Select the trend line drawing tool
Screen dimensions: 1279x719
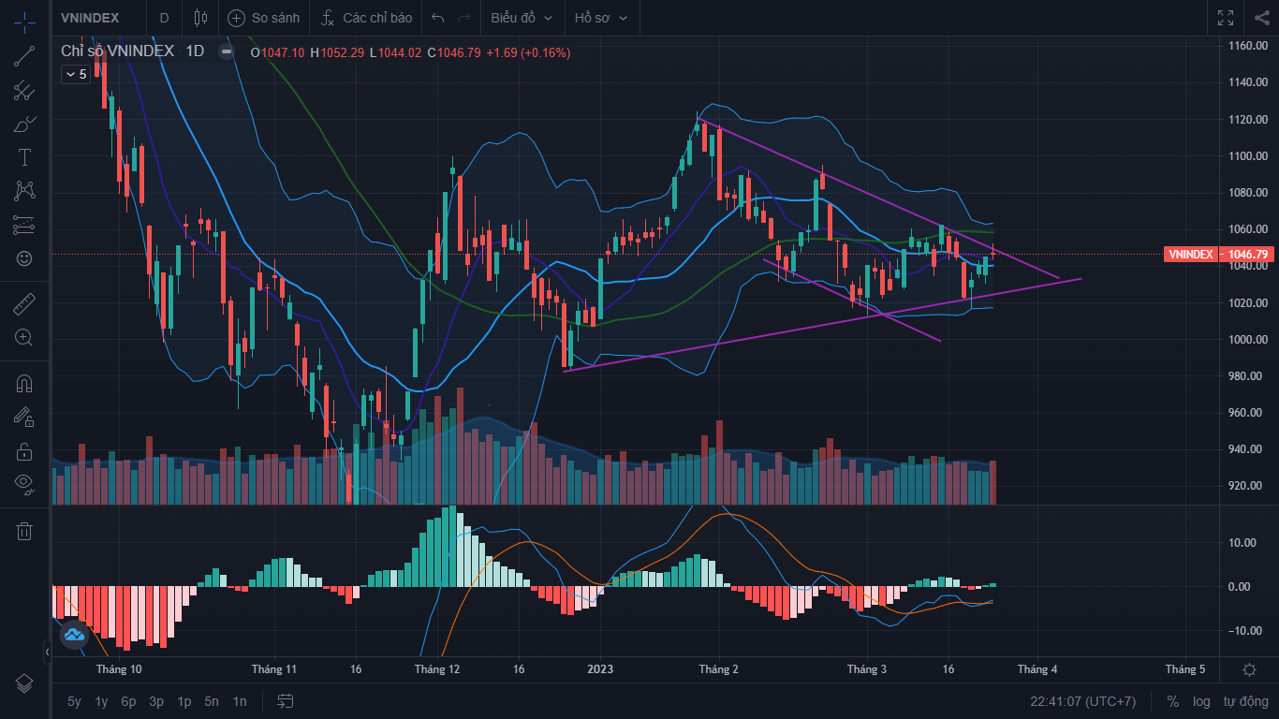click(24, 56)
